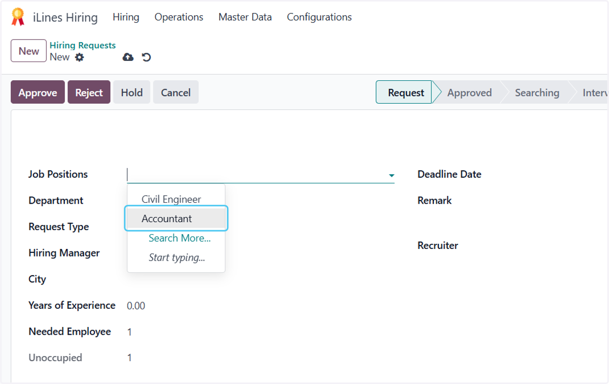Select the Request stage in status bar
Image resolution: width=609 pixels, height=384 pixels.
tap(404, 92)
